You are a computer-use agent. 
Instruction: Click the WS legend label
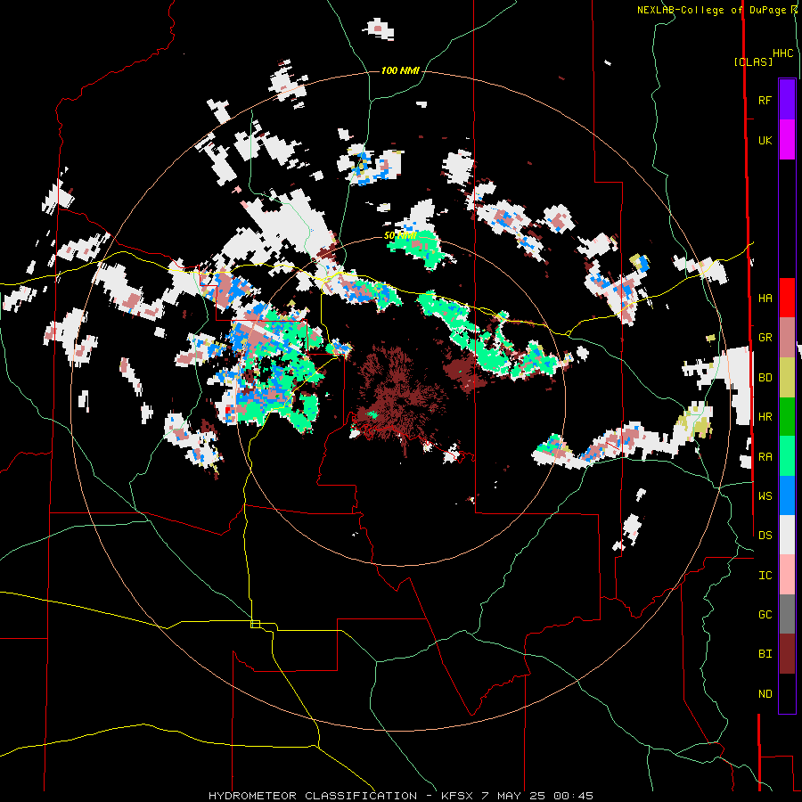pos(765,496)
